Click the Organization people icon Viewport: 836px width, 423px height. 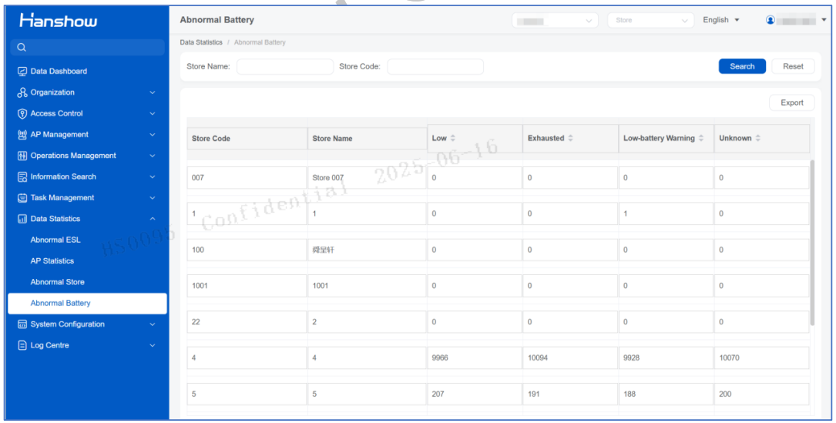coord(22,92)
